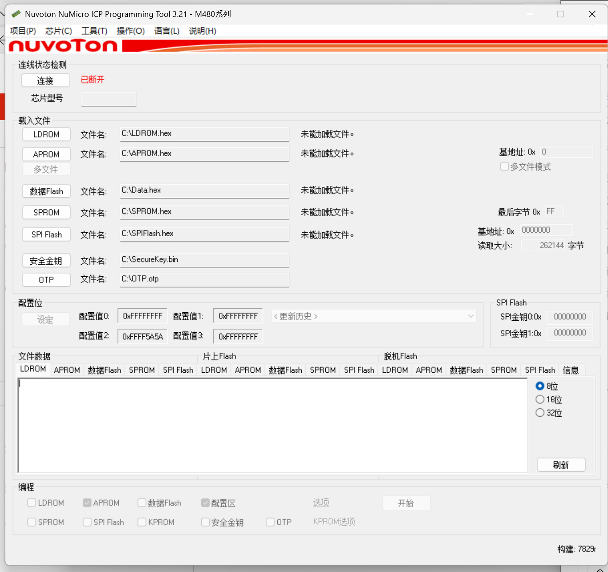Click the Nuvoton logo banner
Screen dimensions: 608x572
pyautogui.click(x=307, y=46)
